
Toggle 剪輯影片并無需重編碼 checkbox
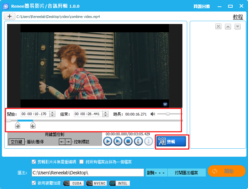coord(34,162)
